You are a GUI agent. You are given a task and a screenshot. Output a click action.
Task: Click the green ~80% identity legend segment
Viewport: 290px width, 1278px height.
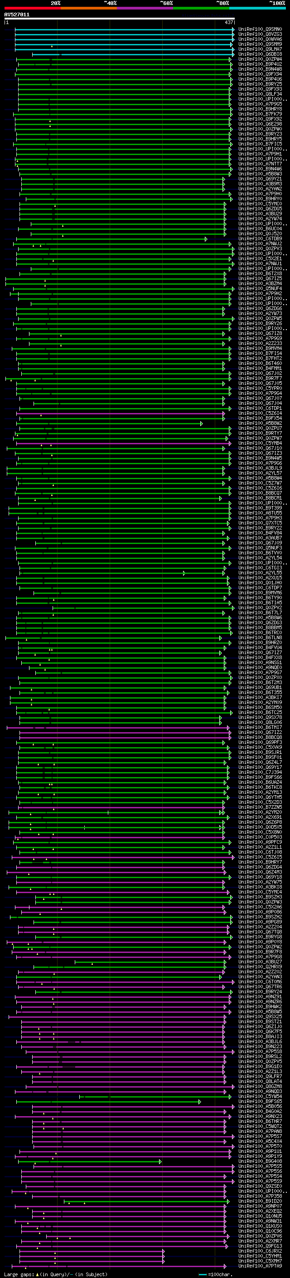201,8
